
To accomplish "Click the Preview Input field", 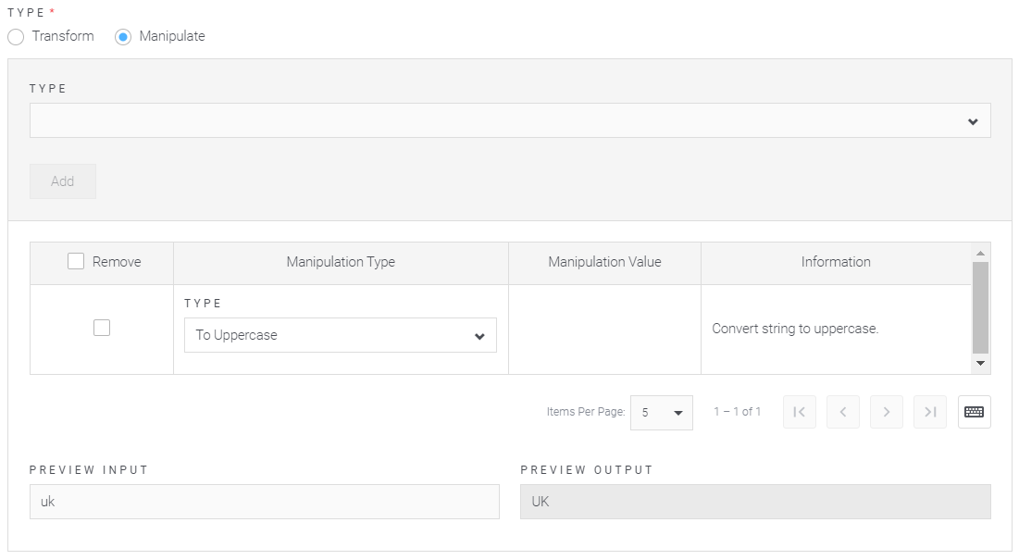I will click(265, 502).
